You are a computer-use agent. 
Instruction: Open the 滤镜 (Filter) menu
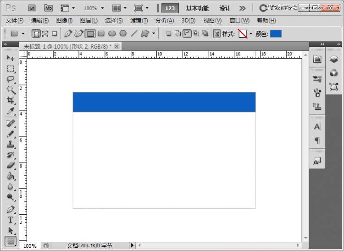(139, 21)
